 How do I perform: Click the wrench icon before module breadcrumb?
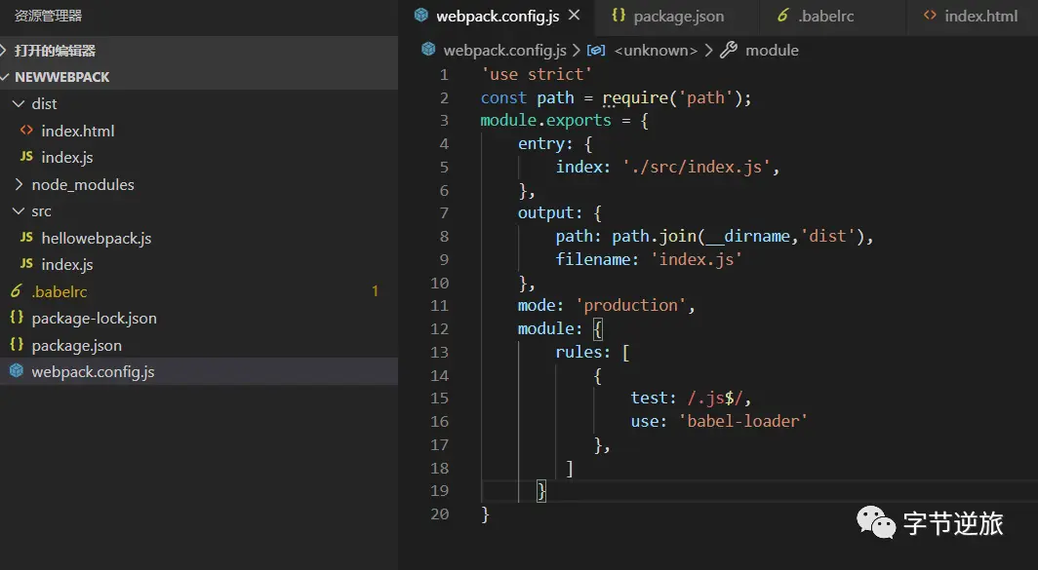coord(729,50)
